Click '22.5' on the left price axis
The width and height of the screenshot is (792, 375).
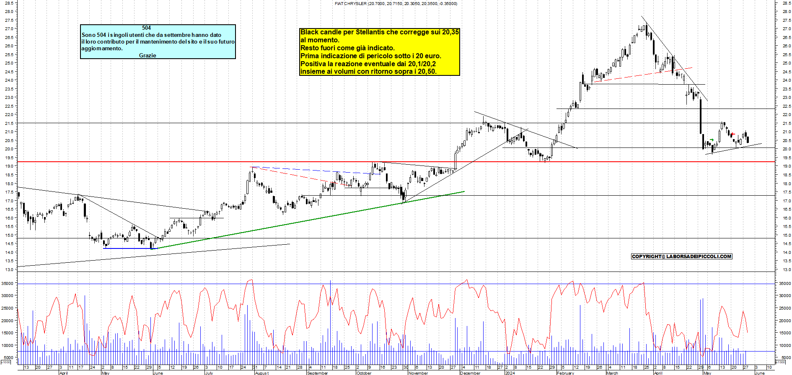[9, 106]
